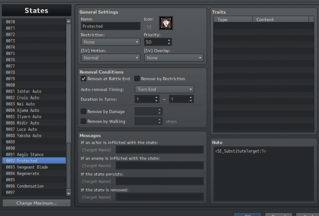Image resolution: width=319 pixels, height=216 pixels.
Task: Select state 0094 Regenerate
Action: pos(34,173)
